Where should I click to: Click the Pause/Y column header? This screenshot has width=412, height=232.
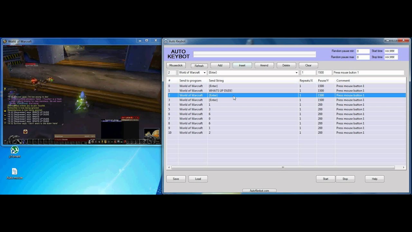pyautogui.click(x=326, y=81)
